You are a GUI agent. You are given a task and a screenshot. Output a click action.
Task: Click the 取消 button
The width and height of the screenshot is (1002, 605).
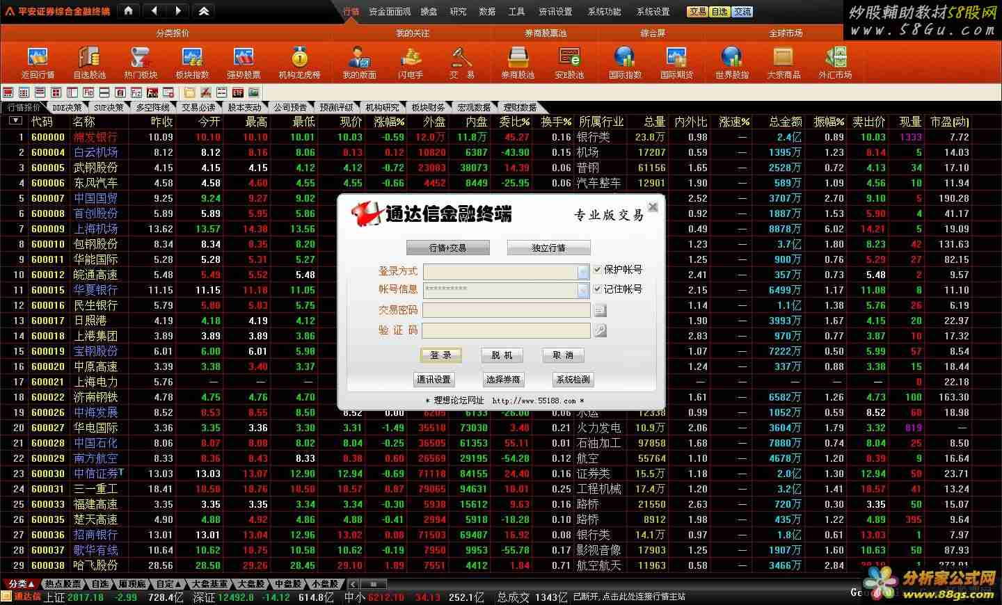click(x=563, y=355)
